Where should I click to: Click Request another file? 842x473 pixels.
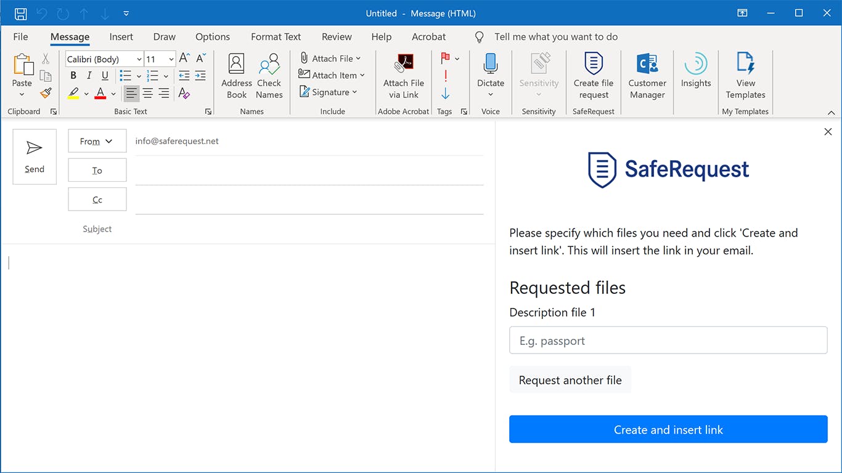tap(570, 380)
